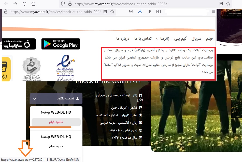Open the shield tracking protection icon
This screenshot has height=162, width=242.
63,4
